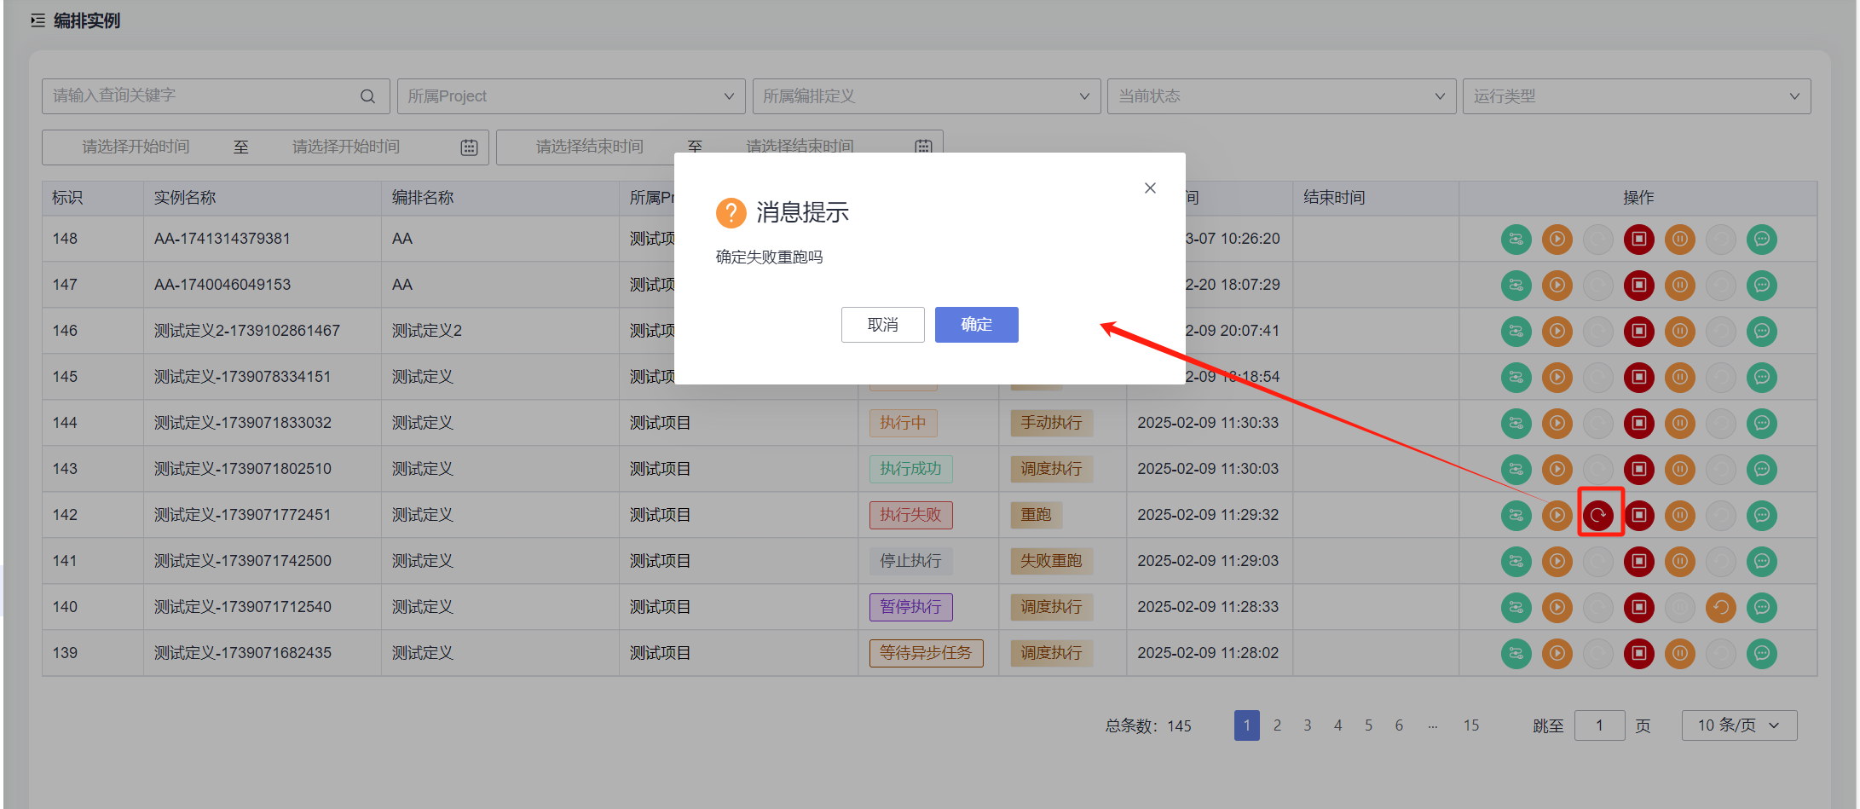Click 停止执行 status tag in row 141
The height and width of the screenshot is (809, 1860).
point(910,561)
